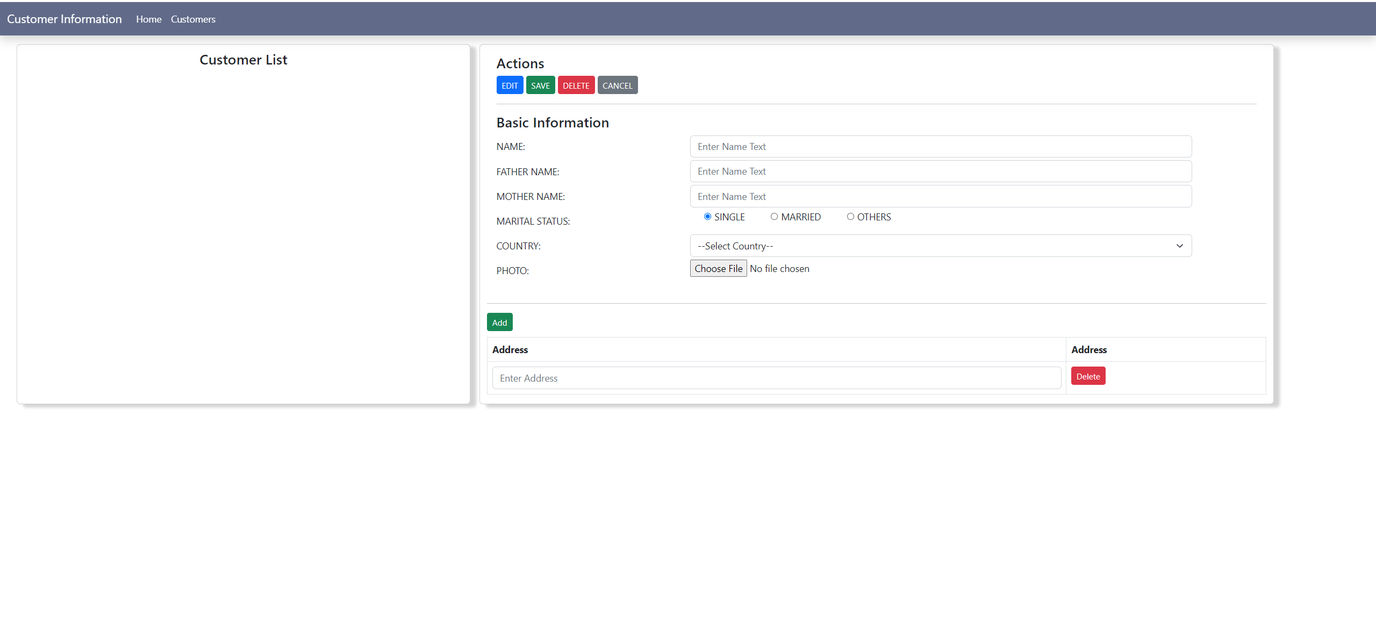Click the Delete button in the Address row
1376x638 pixels.
pos(1087,376)
